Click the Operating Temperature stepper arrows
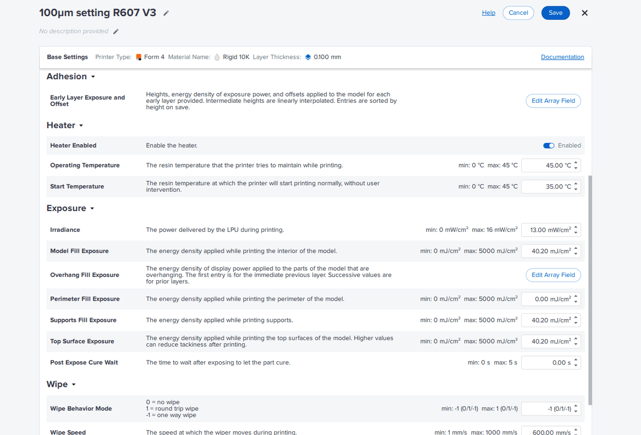The image size is (641, 435). [576, 166]
